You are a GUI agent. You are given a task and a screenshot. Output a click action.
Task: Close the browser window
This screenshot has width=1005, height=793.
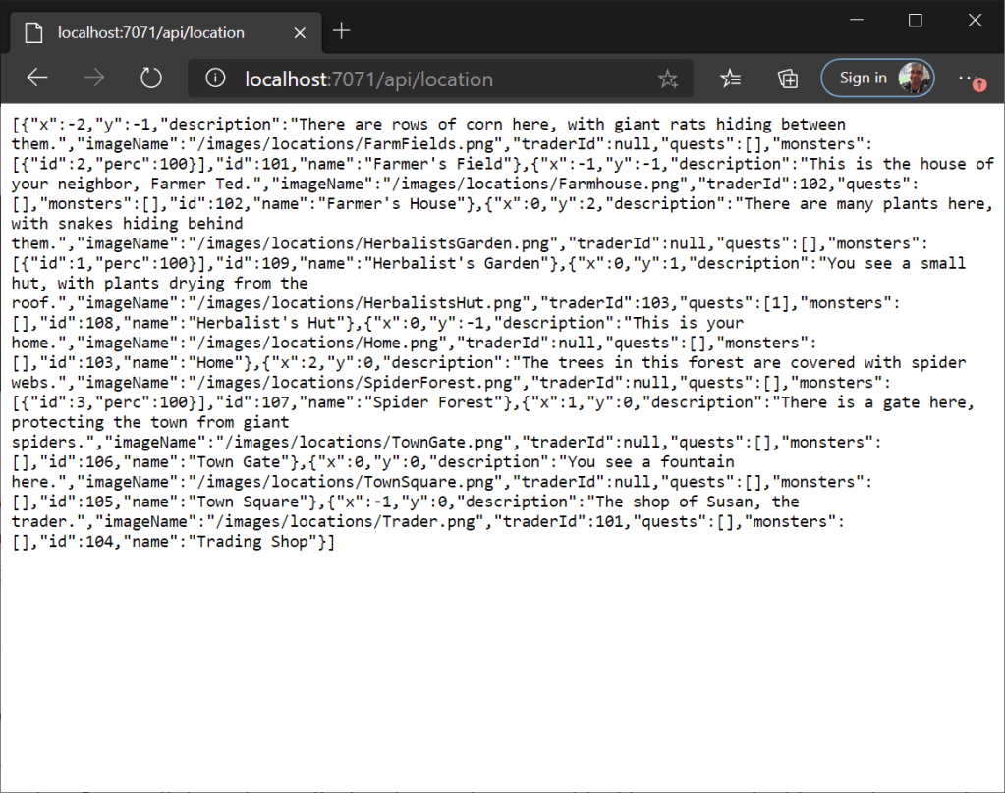pyautogui.click(x=975, y=20)
